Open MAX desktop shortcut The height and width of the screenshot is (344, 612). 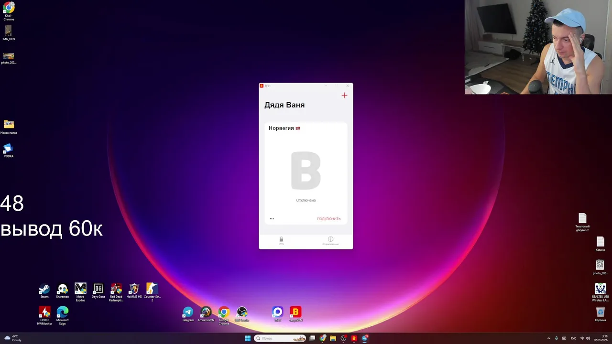point(278,314)
